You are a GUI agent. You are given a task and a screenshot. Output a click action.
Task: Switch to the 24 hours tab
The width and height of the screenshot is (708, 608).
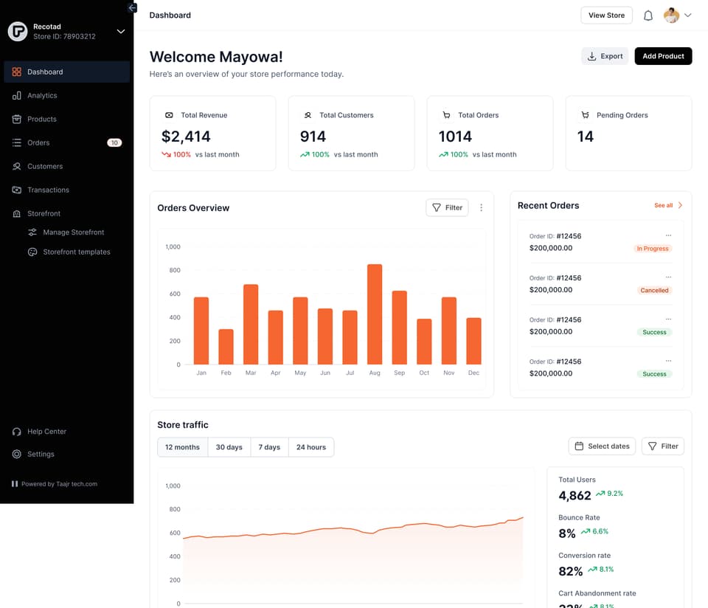pyautogui.click(x=311, y=447)
